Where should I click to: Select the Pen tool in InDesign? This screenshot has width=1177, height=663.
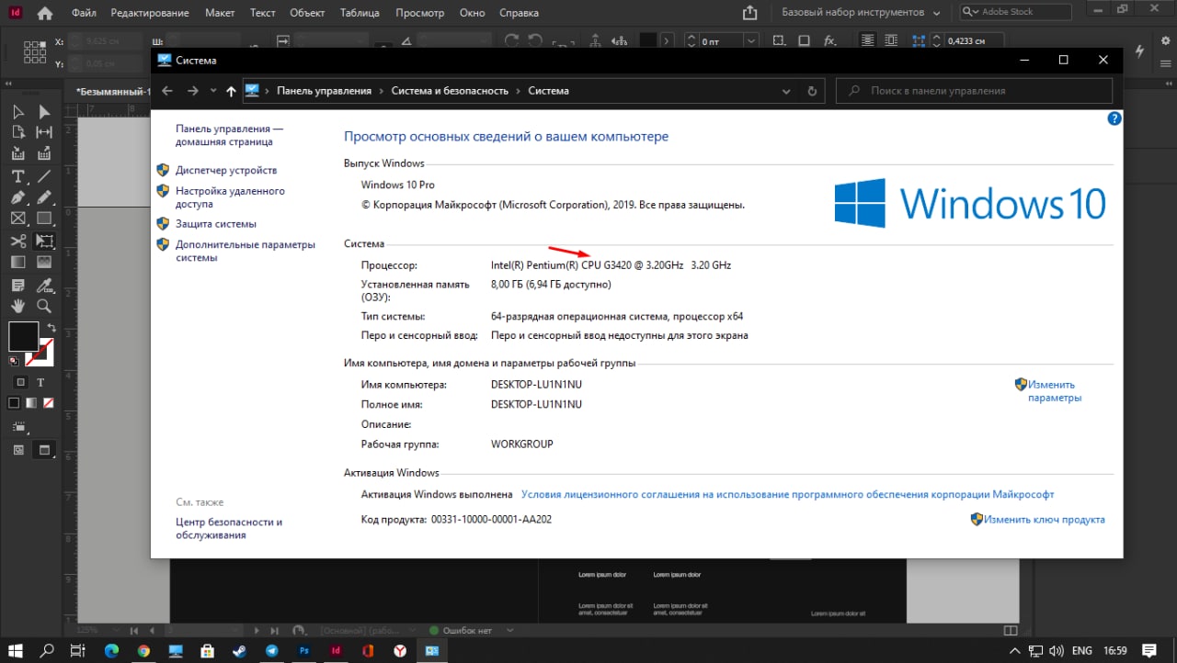pos(17,197)
